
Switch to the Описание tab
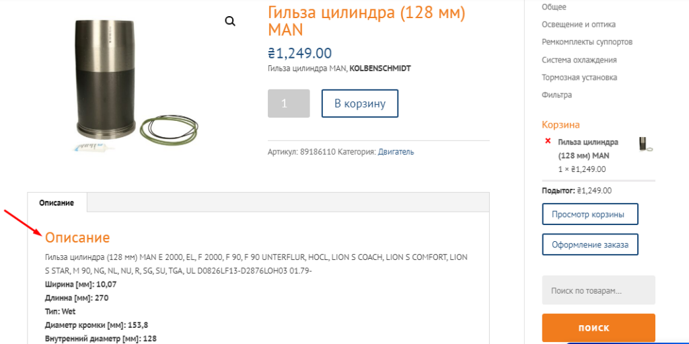(x=57, y=203)
